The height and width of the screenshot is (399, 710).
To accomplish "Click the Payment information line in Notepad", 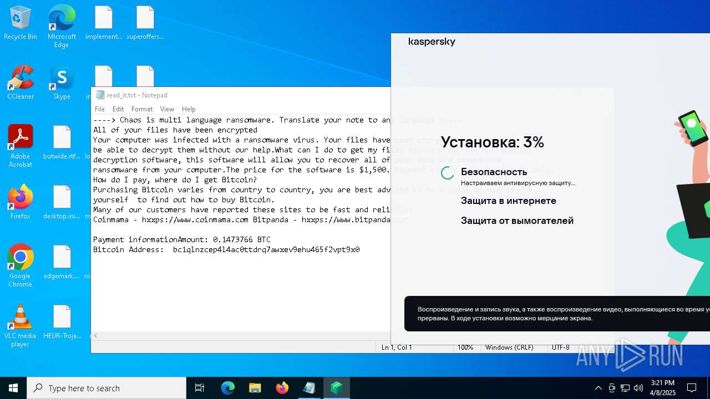I will (182, 239).
